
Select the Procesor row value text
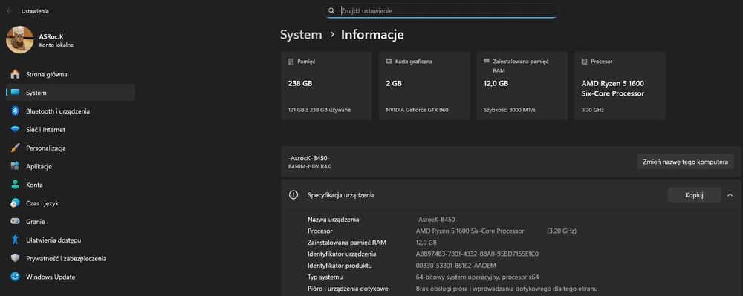tap(470, 231)
